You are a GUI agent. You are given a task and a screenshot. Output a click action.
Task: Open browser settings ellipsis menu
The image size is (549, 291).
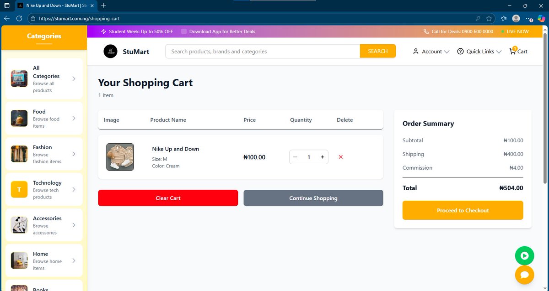[528, 19]
